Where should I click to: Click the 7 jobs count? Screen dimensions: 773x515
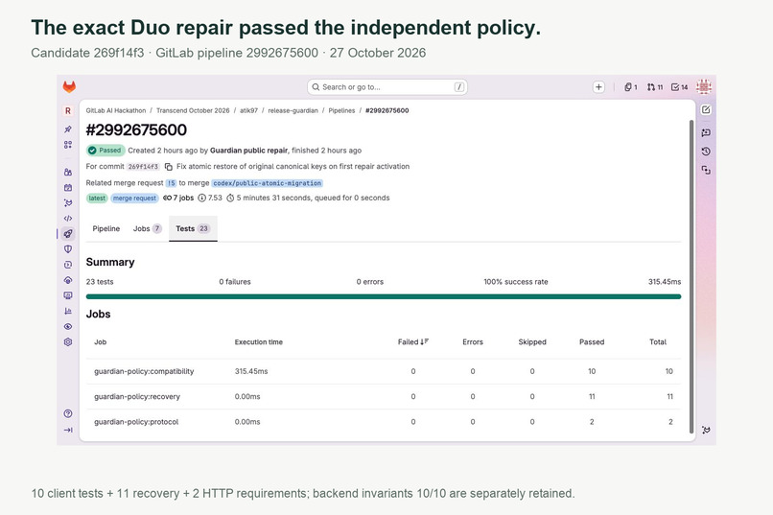[178, 199]
